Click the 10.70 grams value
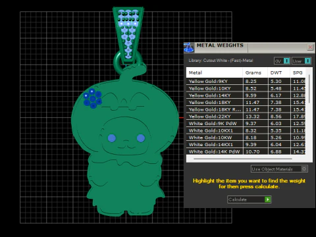Screen dimensions: 316x237 point(252,151)
